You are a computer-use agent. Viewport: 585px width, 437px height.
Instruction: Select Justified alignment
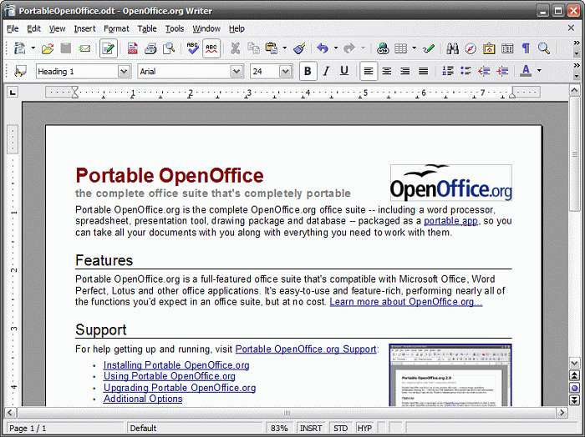pos(424,71)
